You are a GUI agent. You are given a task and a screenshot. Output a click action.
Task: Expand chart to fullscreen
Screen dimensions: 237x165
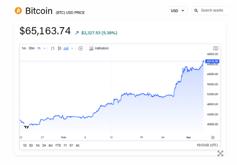[220, 153]
